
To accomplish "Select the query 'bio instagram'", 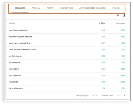I will click(14, 62).
